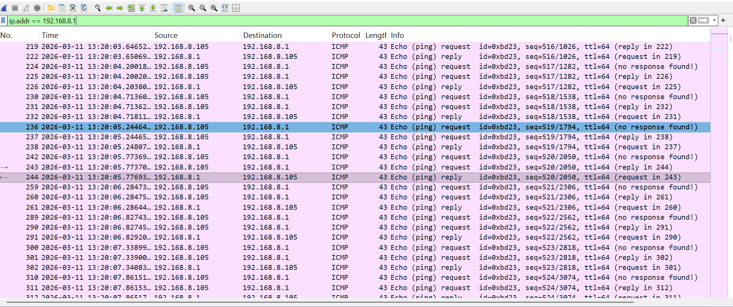Open capture options gear icon
Viewport: 733px width, 307px height.
tap(37, 8)
